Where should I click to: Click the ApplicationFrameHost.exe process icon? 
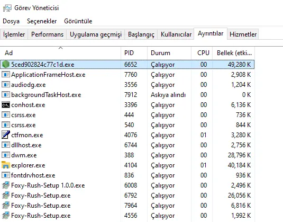[x=6, y=75]
